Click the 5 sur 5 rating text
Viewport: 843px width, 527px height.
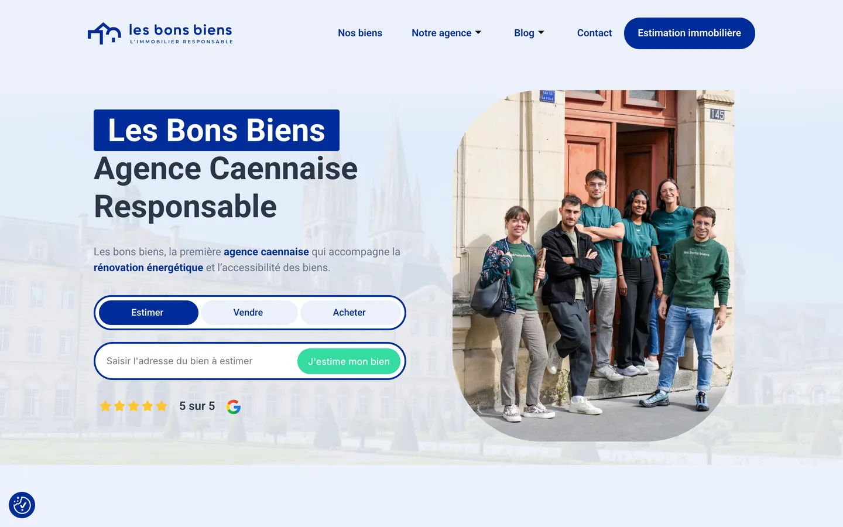[197, 406]
